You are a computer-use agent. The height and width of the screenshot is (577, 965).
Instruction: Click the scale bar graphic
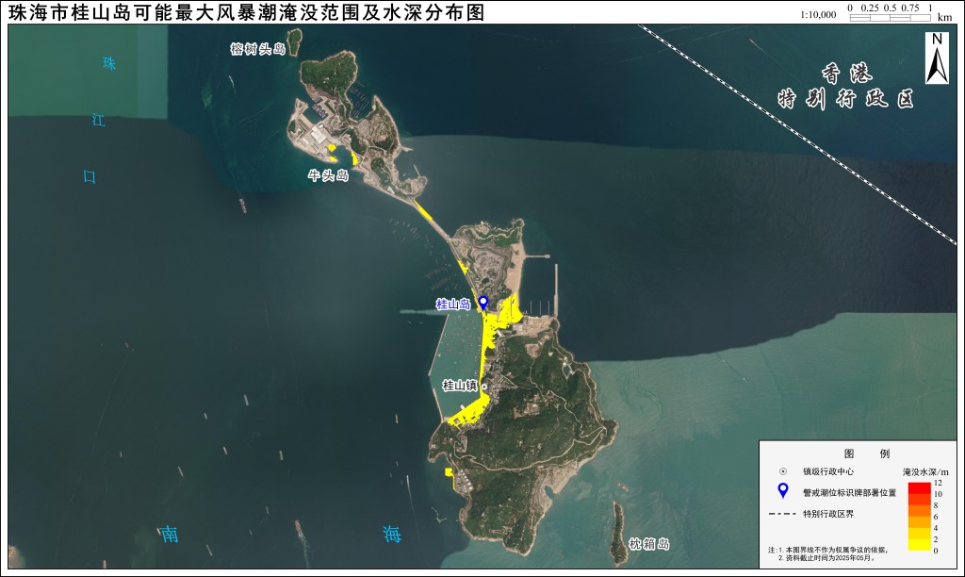click(890, 18)
